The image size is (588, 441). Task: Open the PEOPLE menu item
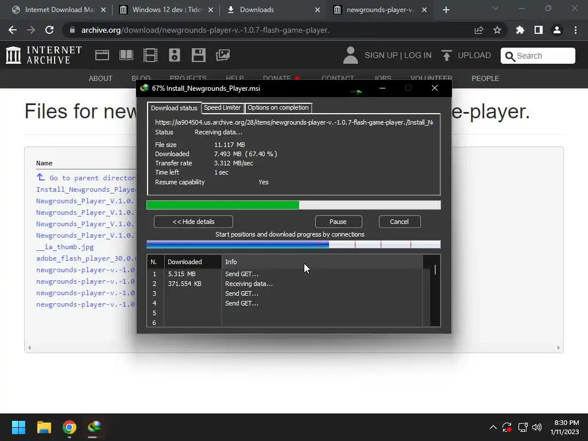point(485,78)
